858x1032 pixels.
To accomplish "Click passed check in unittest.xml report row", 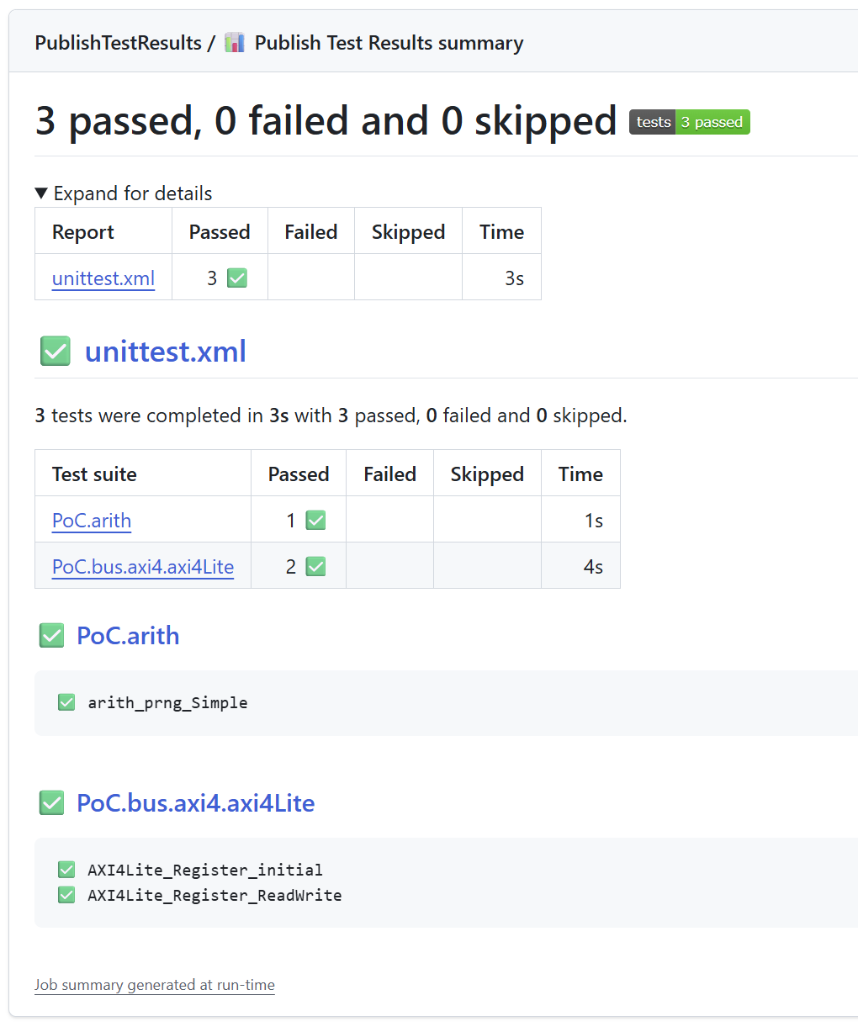I will click(237, 278).
